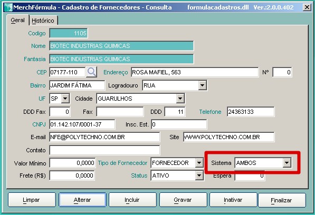Viewport: 315px width, 215px height.
Task: Click the Incluir button
Action: pyautogui.click(x=132, y=200)
